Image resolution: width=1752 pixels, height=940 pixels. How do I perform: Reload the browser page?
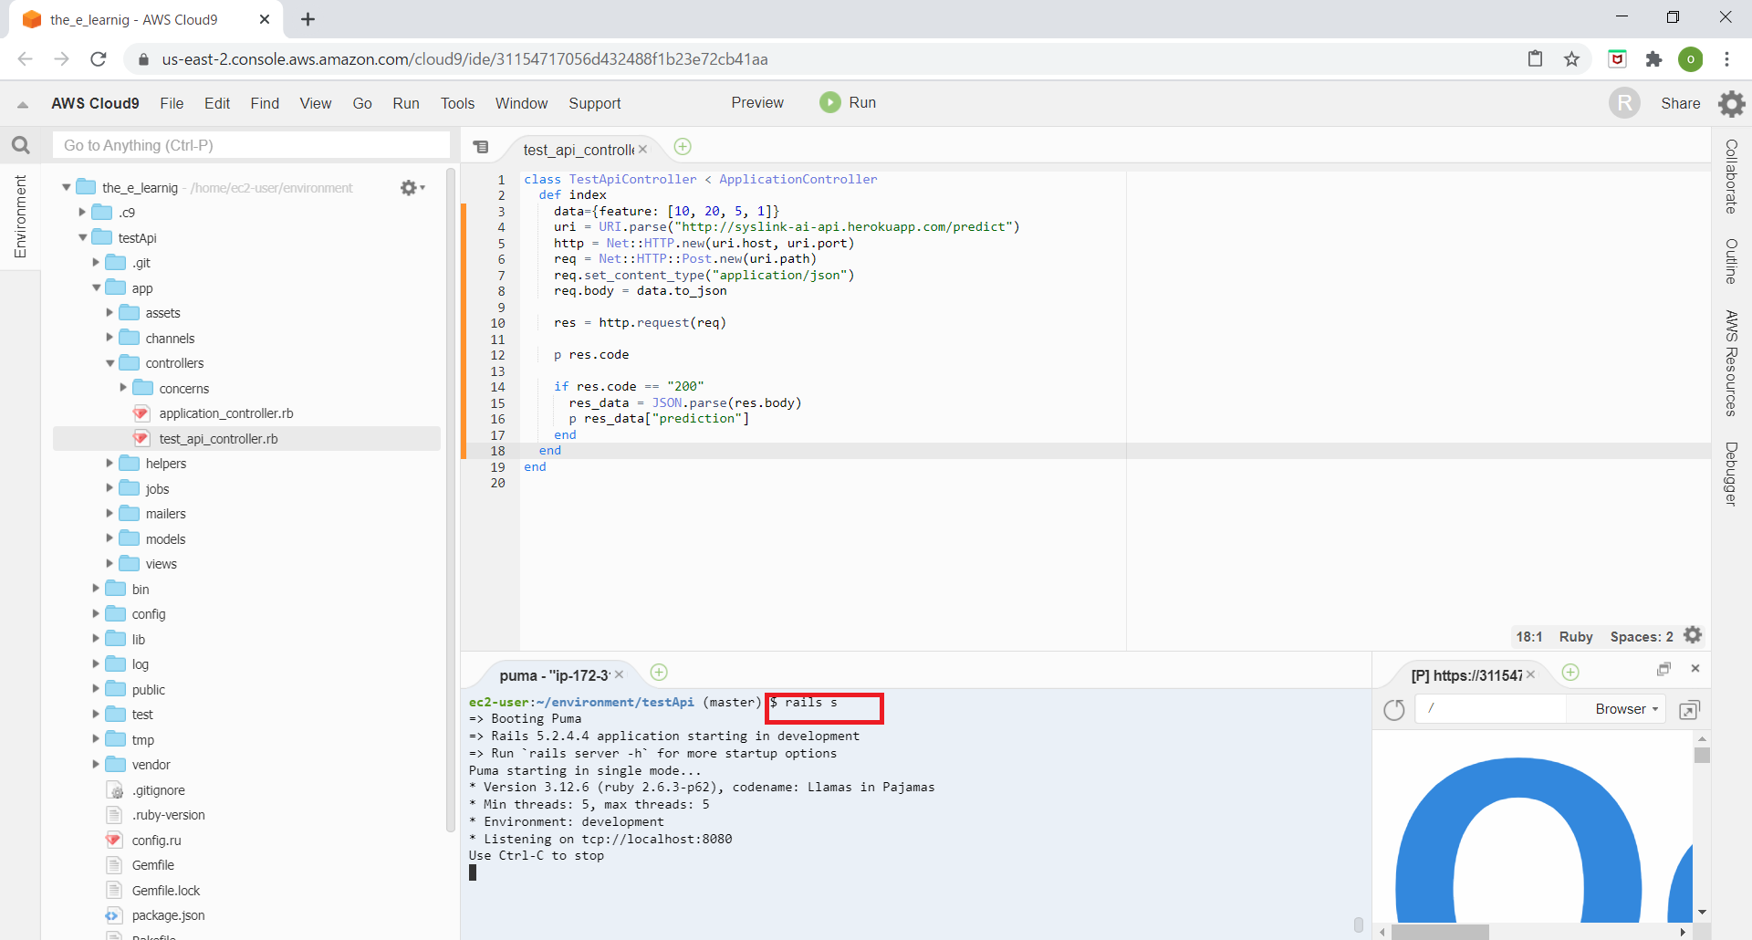99,59
